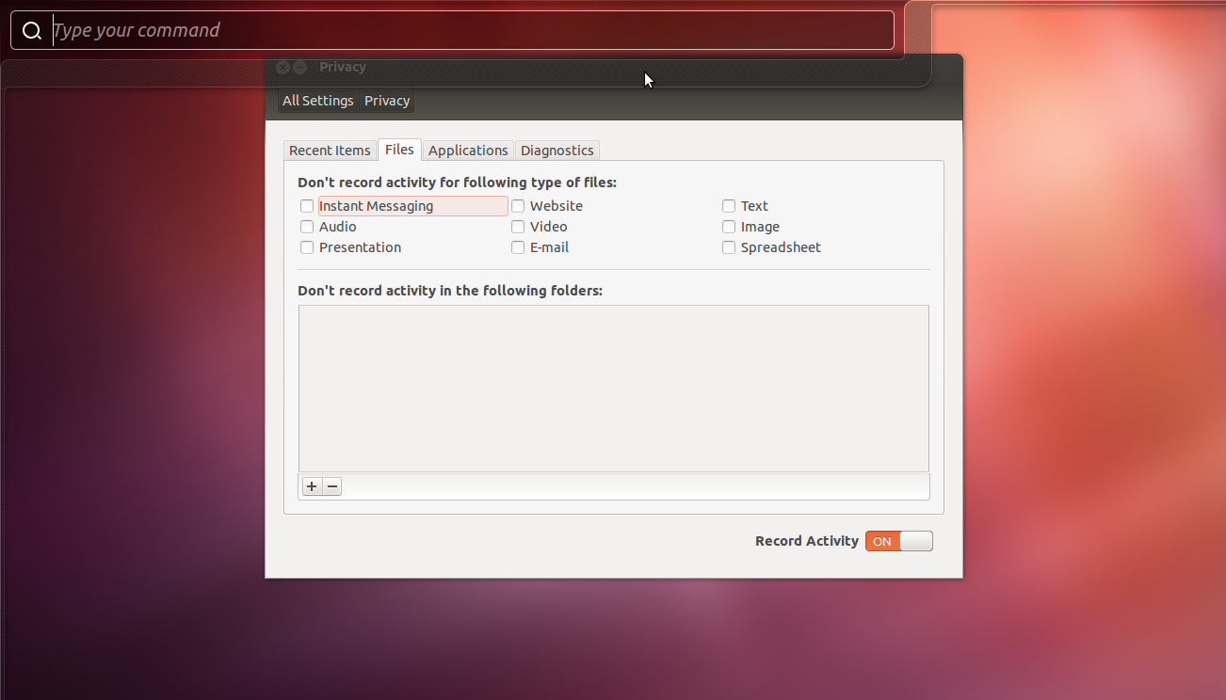The image size is (1226, 700).
Task: Click inside the excluded folders list
Action: point(614,389)
